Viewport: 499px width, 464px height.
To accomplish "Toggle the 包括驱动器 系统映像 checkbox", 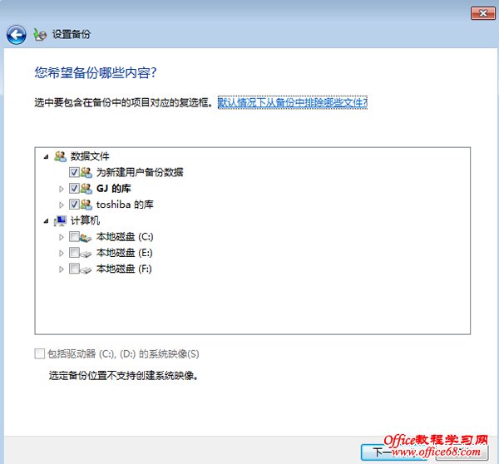I will pyautogui.click(x=39, y=354).
